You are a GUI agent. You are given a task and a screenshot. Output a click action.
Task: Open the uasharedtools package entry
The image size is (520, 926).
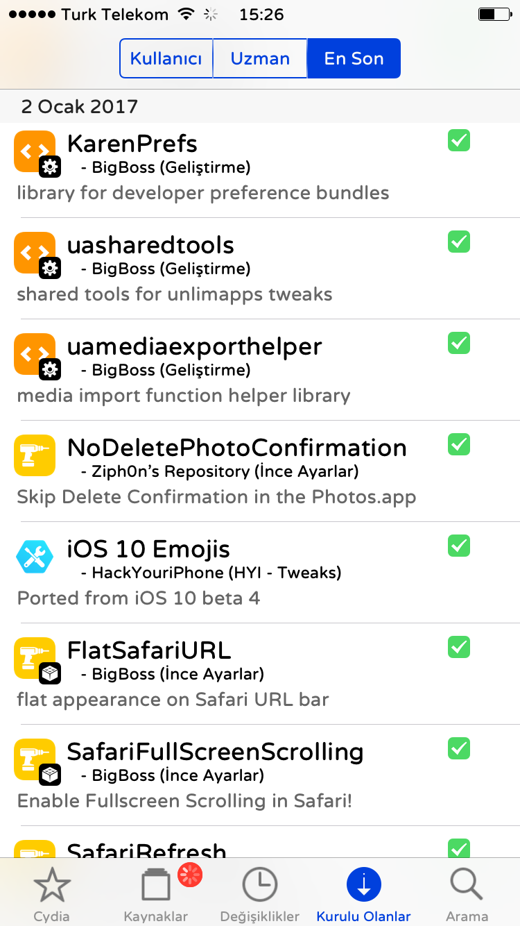click(260, 269)
